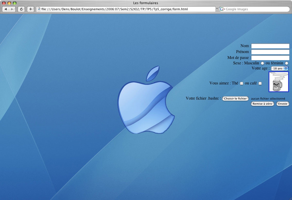Click the yellow minimize window button
Viewport: 292px width, 200px height.
click(x=9, y=3)
